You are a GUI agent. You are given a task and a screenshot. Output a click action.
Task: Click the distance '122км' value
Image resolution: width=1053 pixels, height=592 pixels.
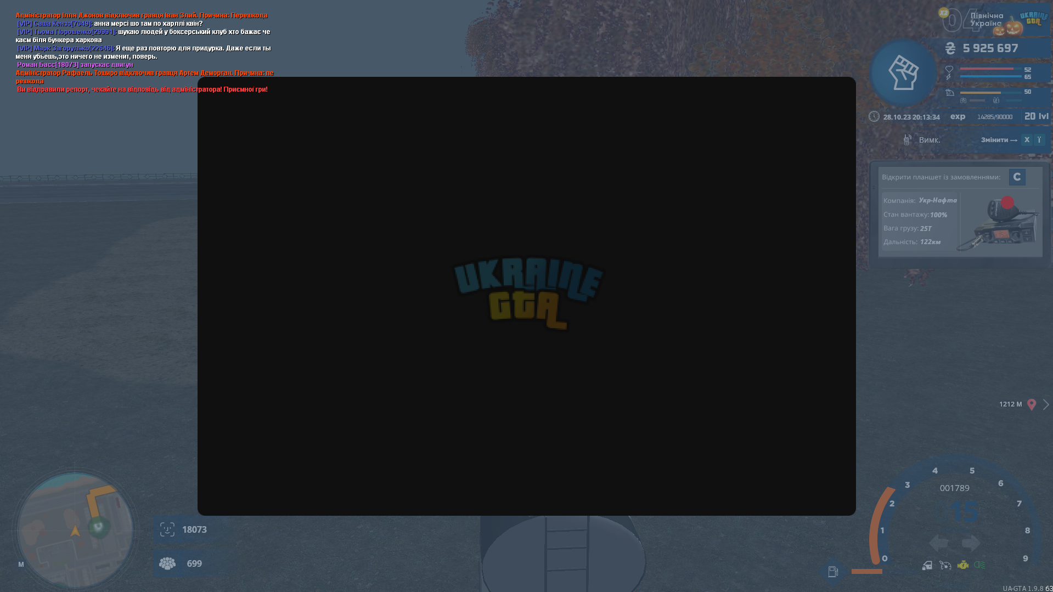click(x=930, y=242)
